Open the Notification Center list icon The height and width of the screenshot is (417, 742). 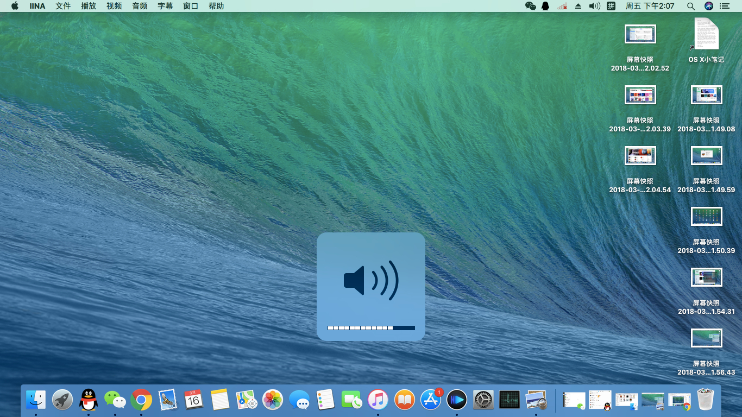pos(725,6)
